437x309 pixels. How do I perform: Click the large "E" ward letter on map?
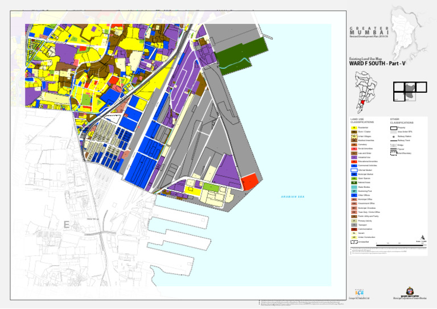[67, 225]
